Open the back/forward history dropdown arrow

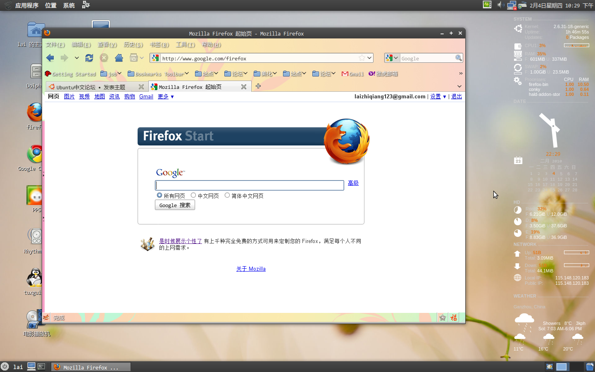(x=76, y=58)
